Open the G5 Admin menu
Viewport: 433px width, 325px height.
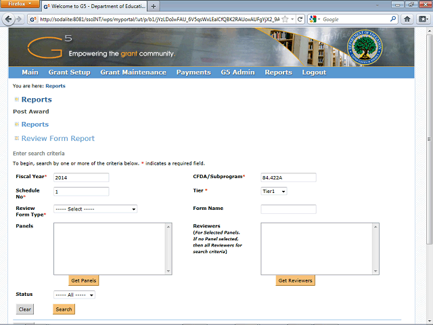237,72
